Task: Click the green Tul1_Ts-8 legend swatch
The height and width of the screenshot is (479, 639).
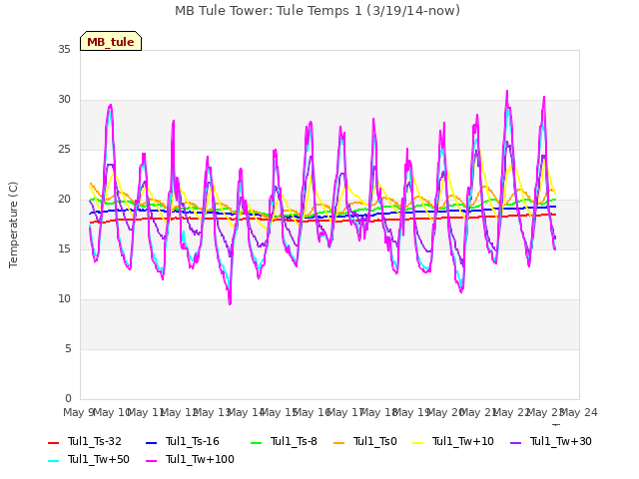Action: click(x=257, y=442)
